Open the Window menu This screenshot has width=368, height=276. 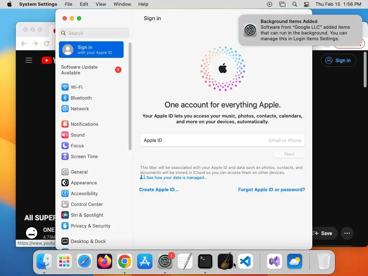pos(122,4)
